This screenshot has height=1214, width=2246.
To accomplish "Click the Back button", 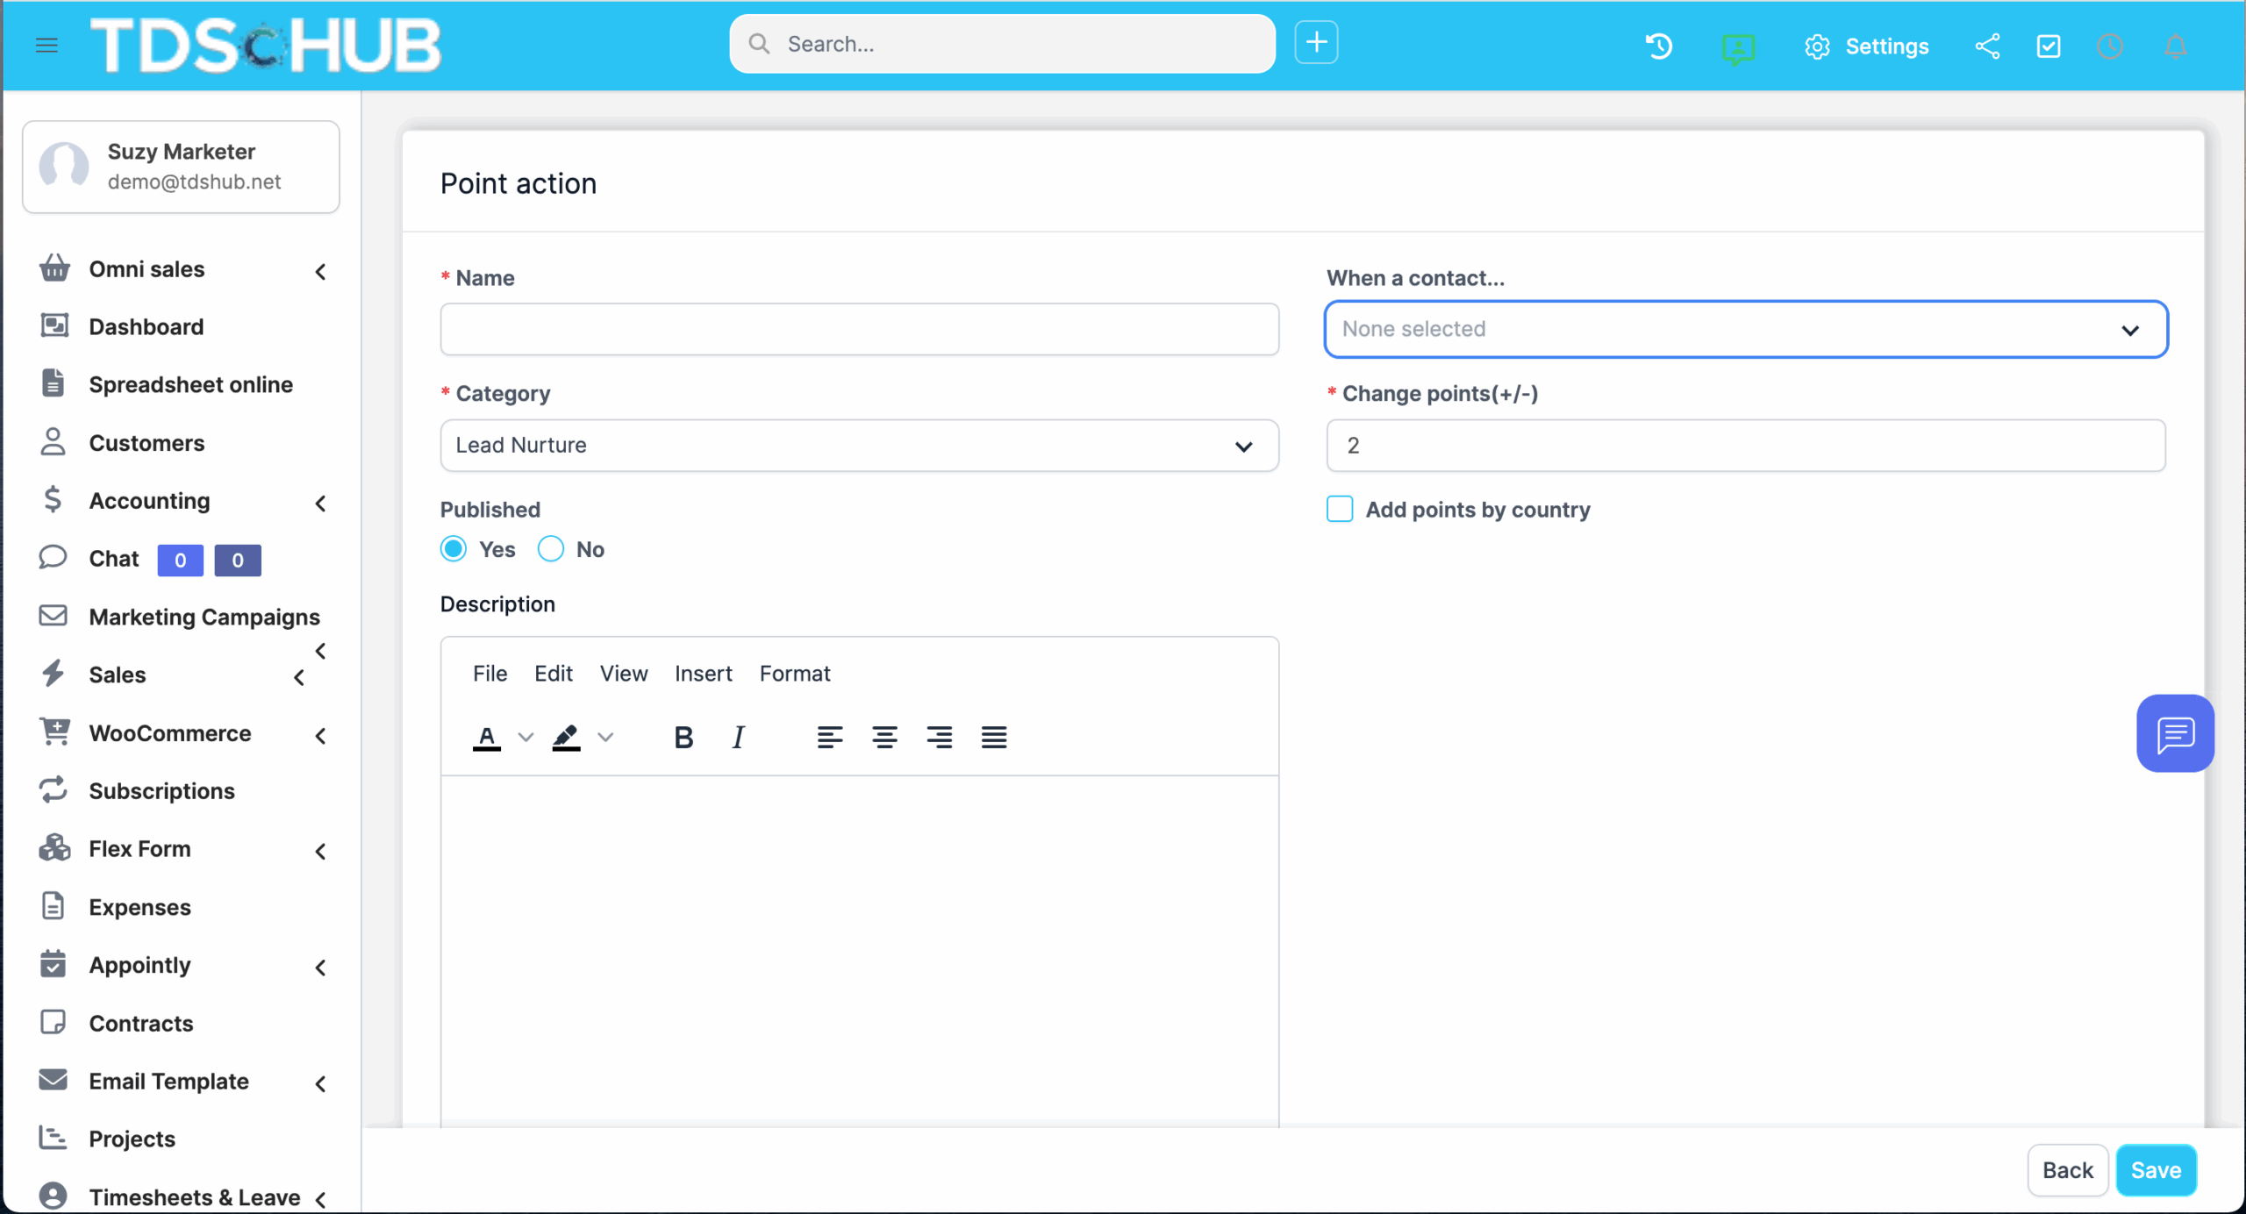I will point(2067,1170).
